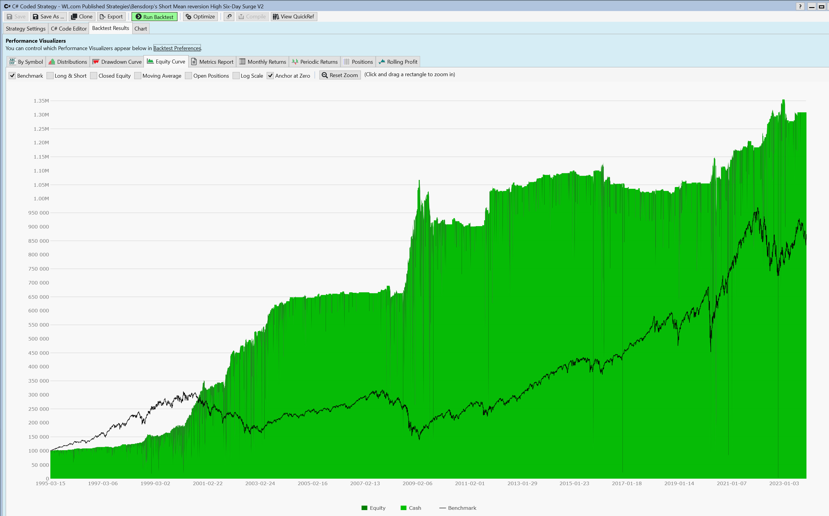Switch to the Drawdown Curve tab
This screenshot has height=516, width=829.
(117, 62)
